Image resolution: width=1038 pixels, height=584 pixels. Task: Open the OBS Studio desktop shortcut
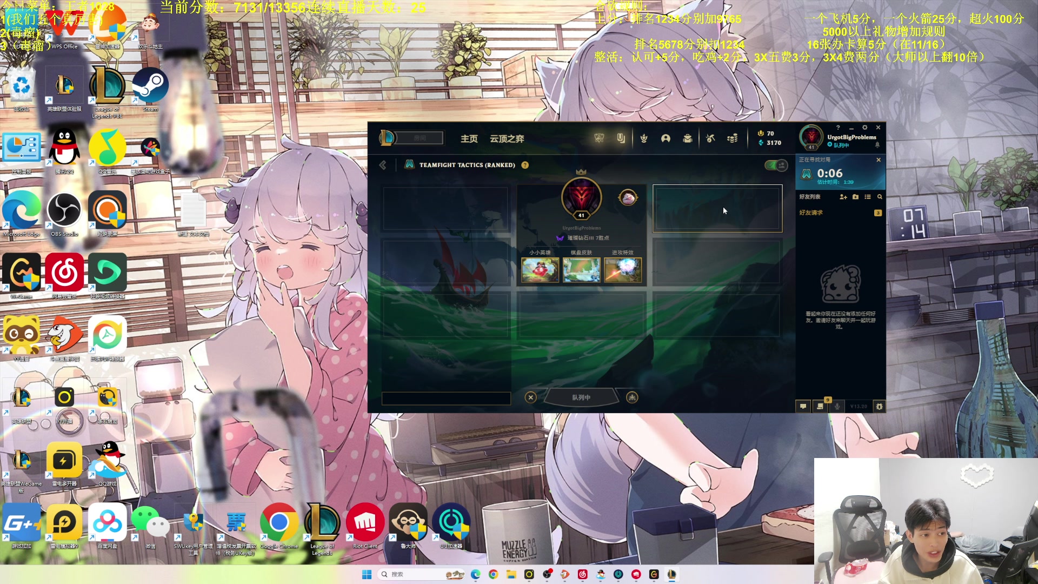click(x=64, y=215)
